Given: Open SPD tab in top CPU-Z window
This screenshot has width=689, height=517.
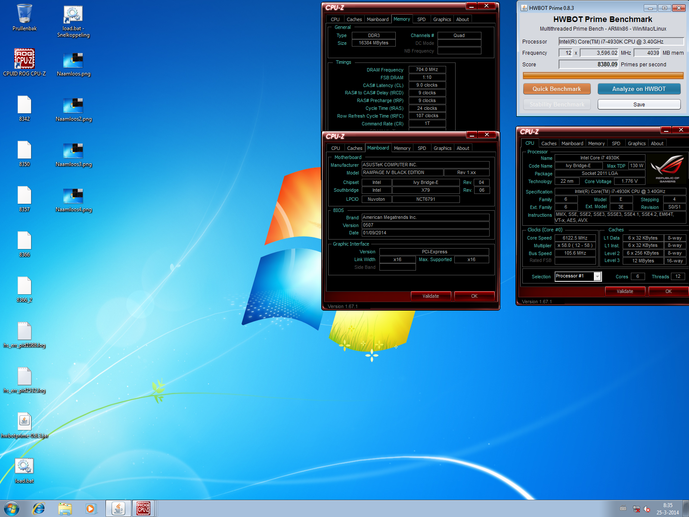Looking at the screenshot, I should pos(422,19).
